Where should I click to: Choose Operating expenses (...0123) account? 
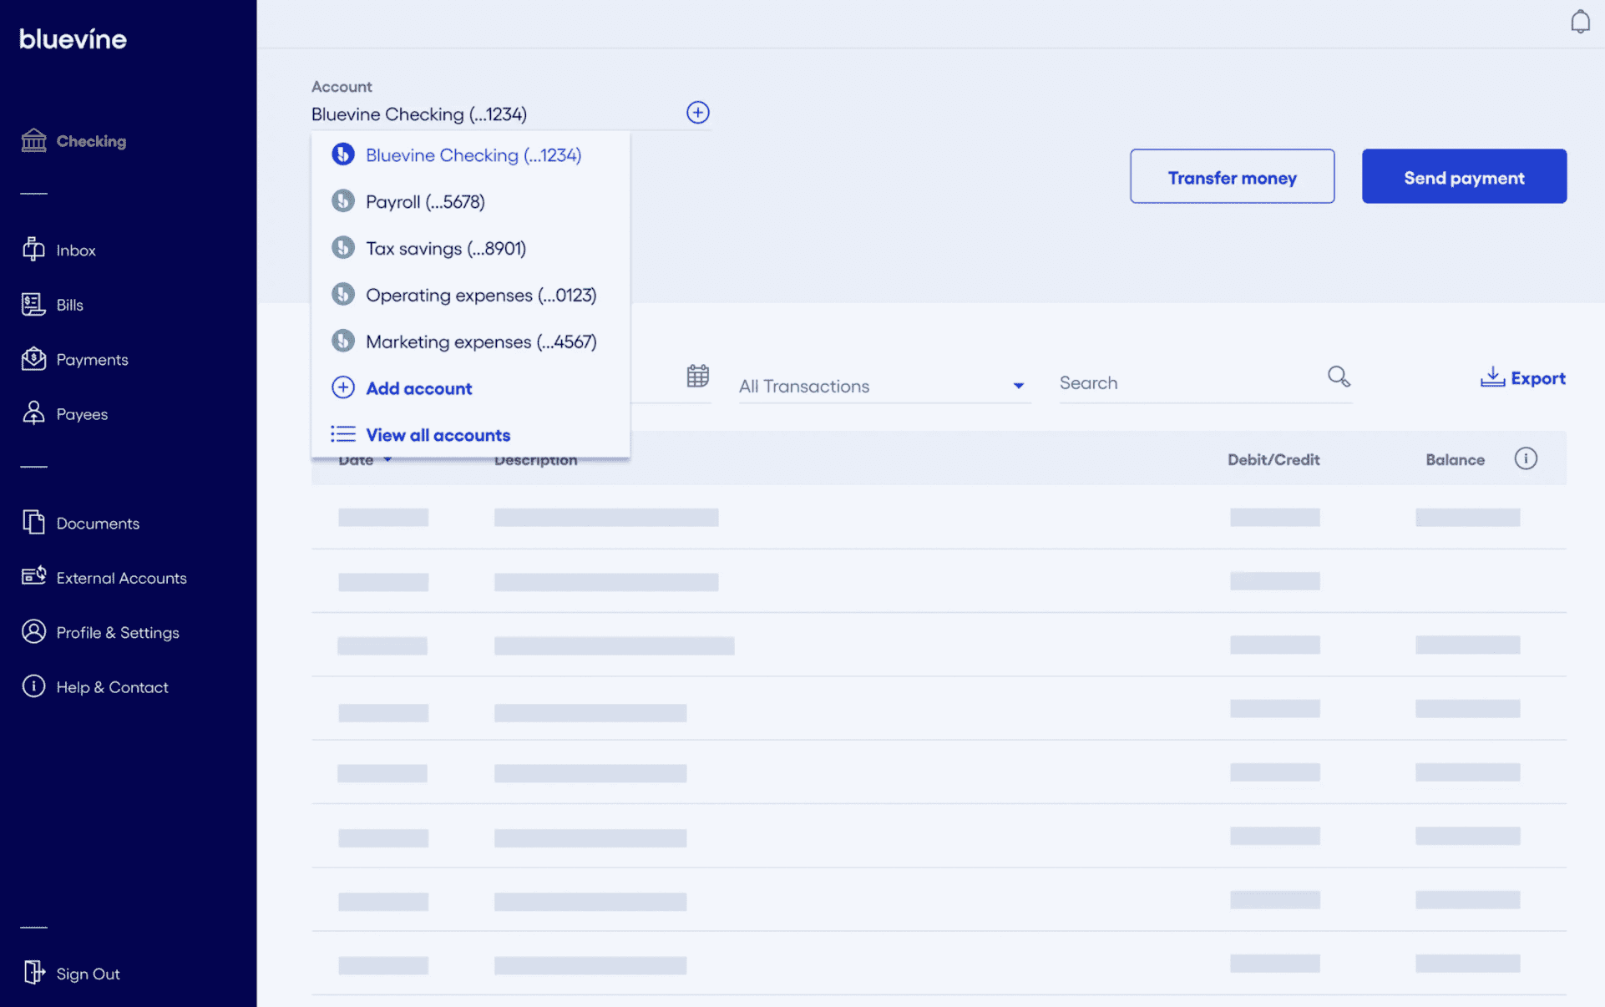coord(480,296)
